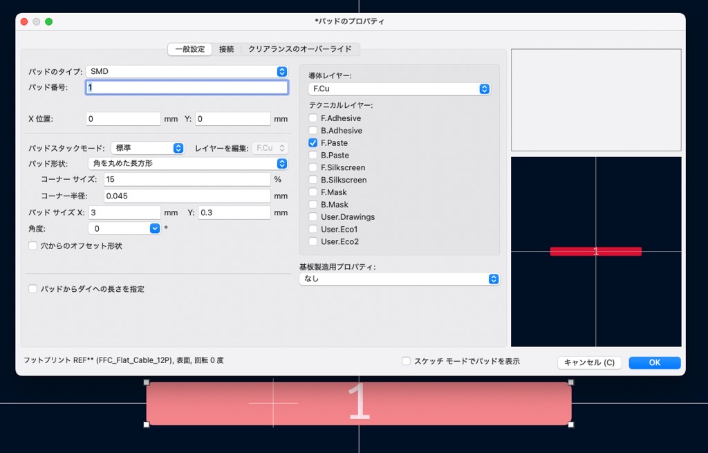Switch to the 接続 tab

pos(226,49)
